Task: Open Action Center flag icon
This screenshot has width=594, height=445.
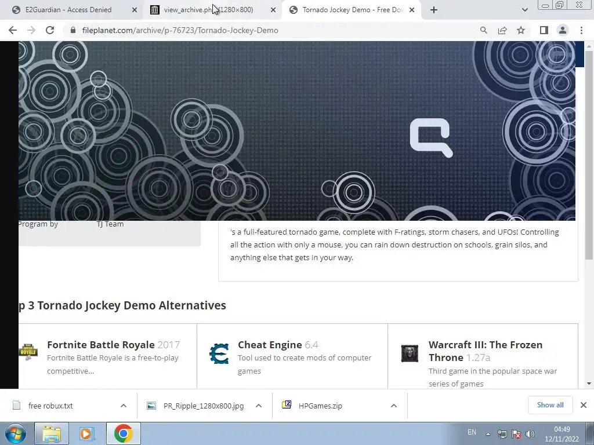Action: coord(516,434)
